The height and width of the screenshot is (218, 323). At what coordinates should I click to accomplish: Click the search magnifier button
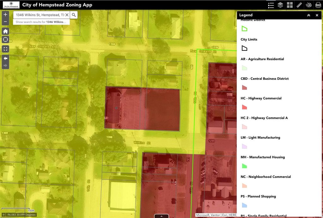[x=73, y=15]
